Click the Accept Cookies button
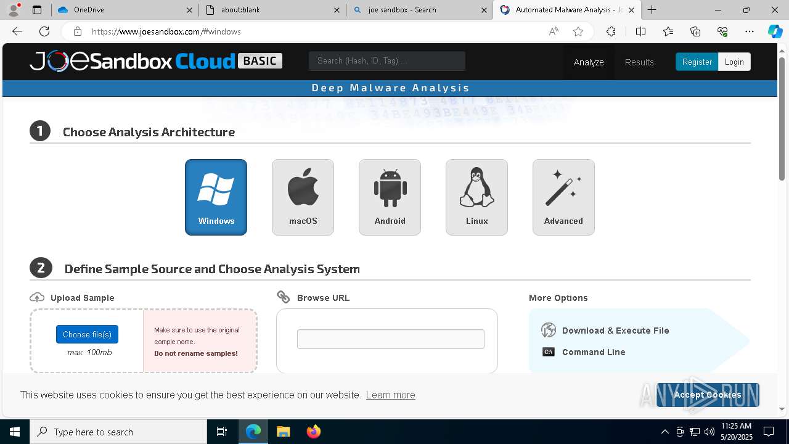This screenshot has height=444, width=789. pyautogui.click(x=708, y=395)
